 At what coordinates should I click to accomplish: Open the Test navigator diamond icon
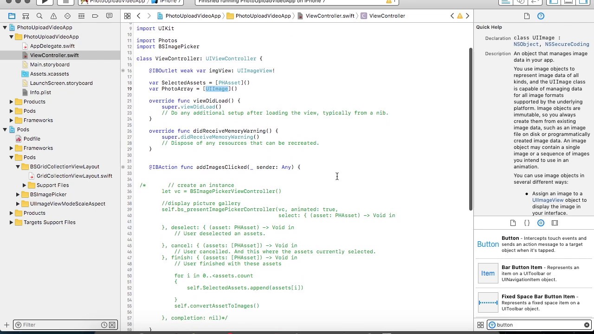[x=67, y=16]
